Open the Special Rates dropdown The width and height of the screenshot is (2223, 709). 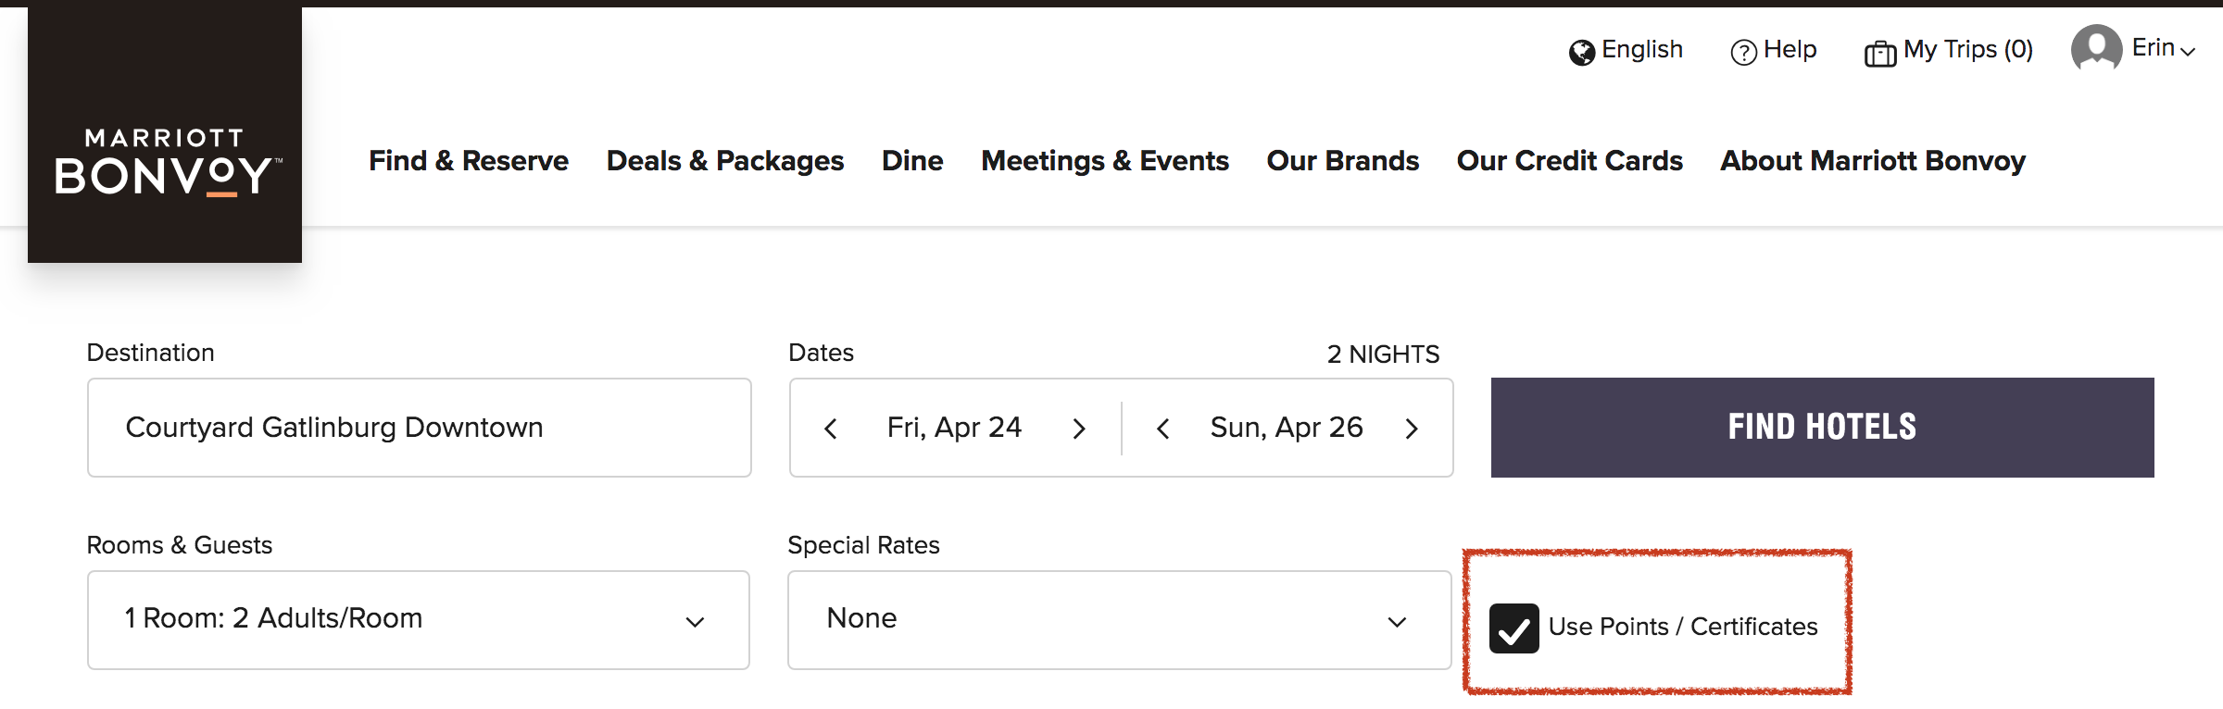tap(1120, 620)
